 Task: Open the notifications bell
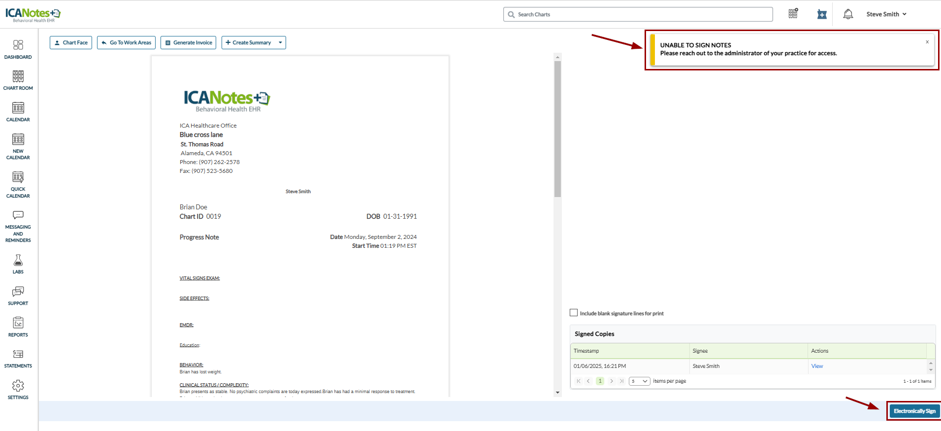pyautogui.click(x=848, y=14)
